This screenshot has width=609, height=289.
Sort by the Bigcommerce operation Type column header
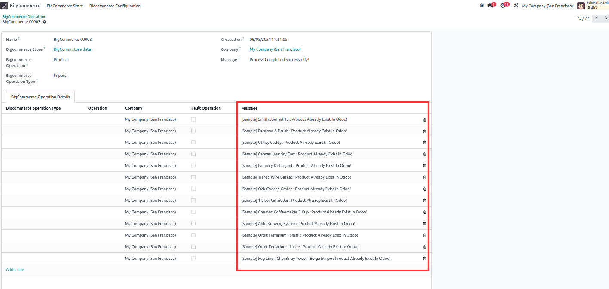(34, 108)
